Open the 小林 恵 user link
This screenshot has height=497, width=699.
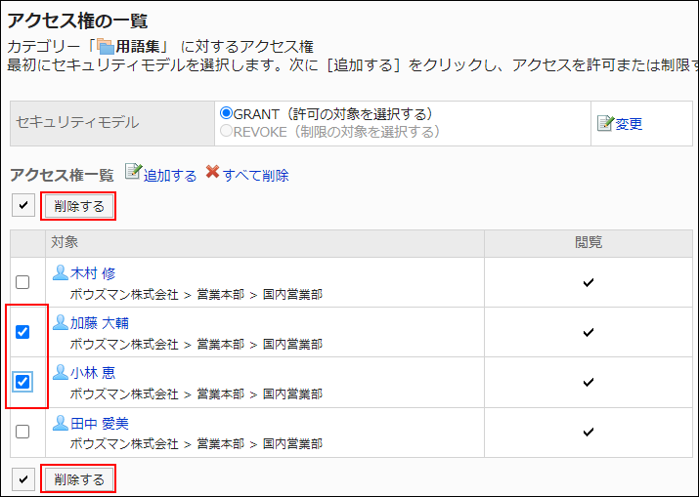coord(93,373)
